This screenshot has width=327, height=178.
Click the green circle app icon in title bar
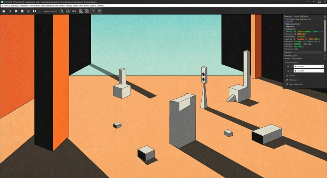pyautogui.click(x=2, y=2)
